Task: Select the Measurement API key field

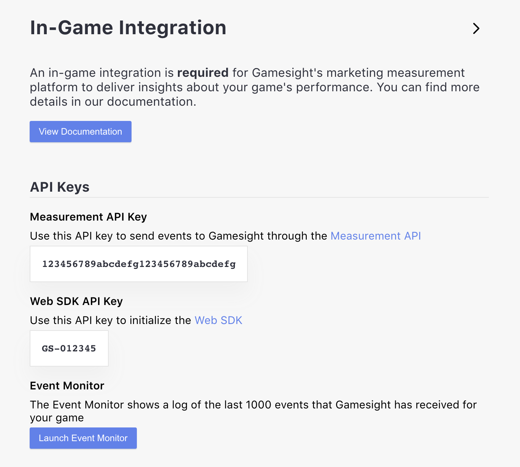Action: 139,264
